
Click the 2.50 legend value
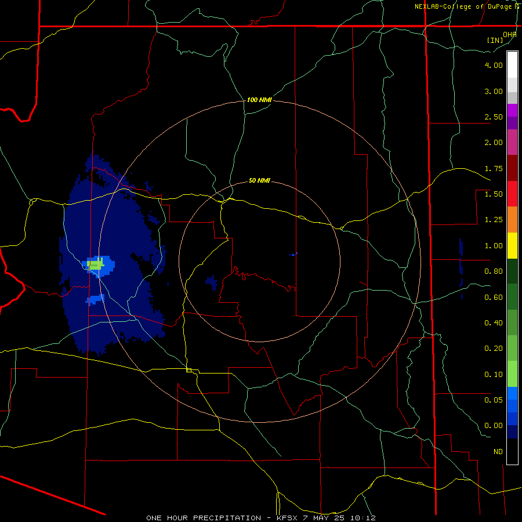coord(494,117)
